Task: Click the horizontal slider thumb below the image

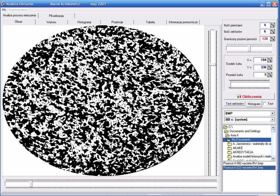Action: [x=31, y=184]
